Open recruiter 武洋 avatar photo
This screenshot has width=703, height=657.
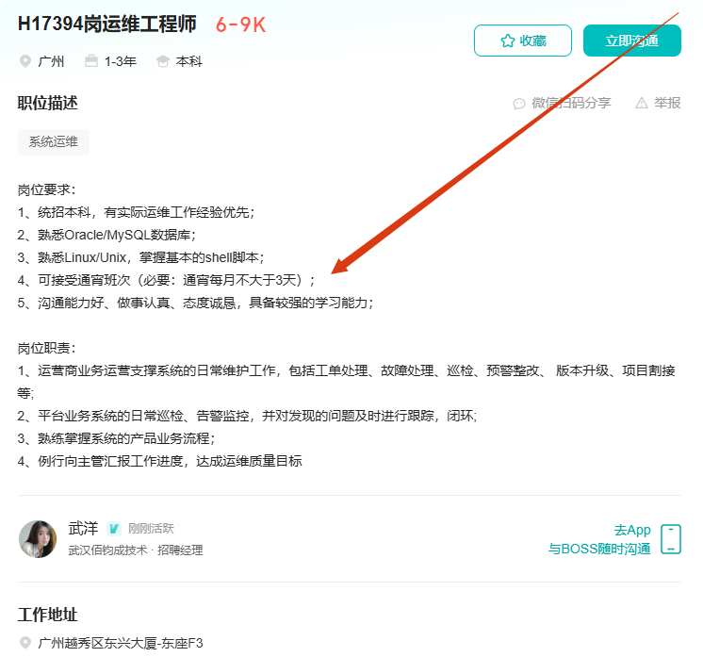(x=38, y=539)
